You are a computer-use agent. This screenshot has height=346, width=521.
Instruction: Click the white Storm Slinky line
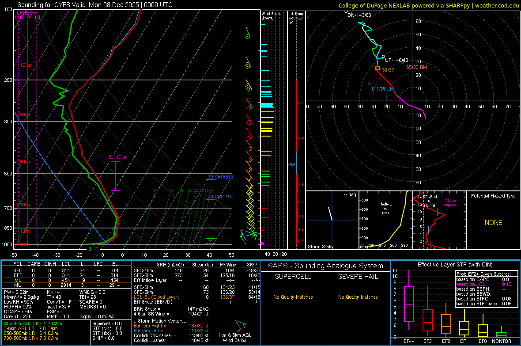tap(329, 213)
